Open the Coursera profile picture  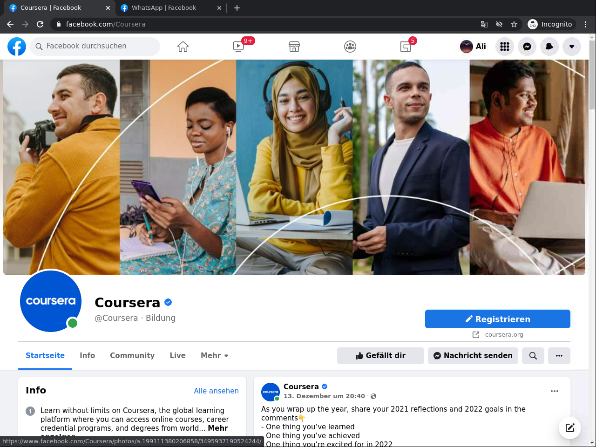(51, 301)
